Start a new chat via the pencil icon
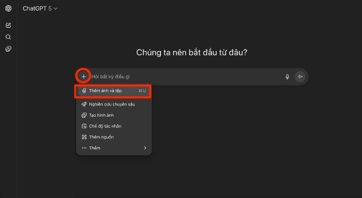The height and width of the screenshot is (198, 362). (x=8, y=25)
